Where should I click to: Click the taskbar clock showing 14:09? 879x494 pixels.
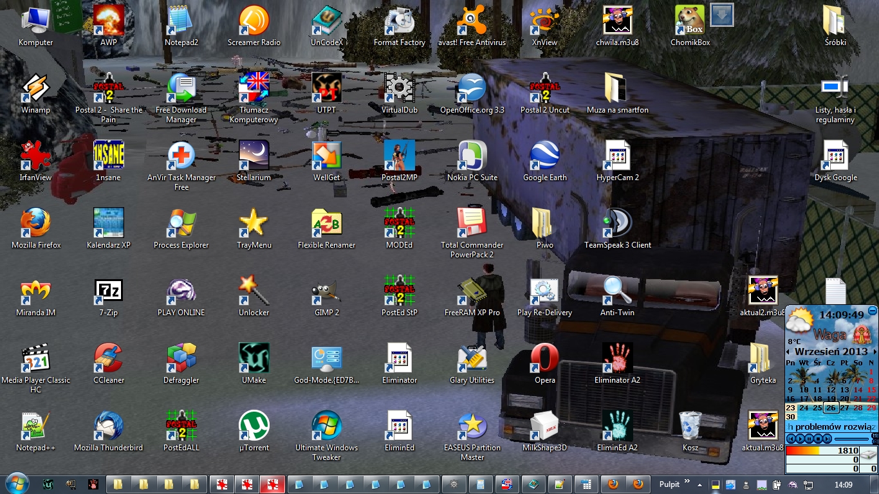pos(843,484)
